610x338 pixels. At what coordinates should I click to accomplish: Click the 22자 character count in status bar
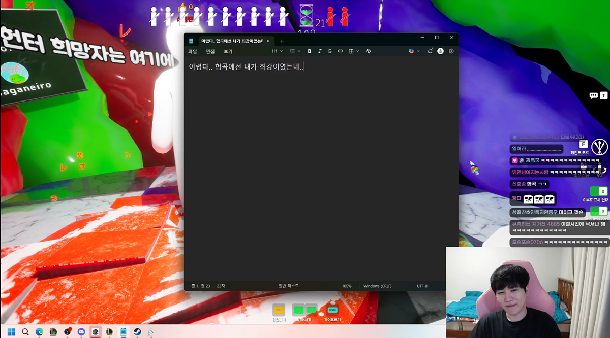[221, 286]
